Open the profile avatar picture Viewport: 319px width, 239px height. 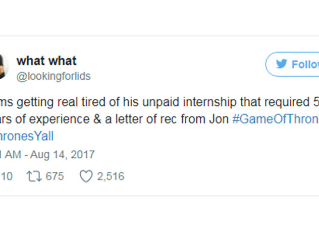(x=3, y=66)
